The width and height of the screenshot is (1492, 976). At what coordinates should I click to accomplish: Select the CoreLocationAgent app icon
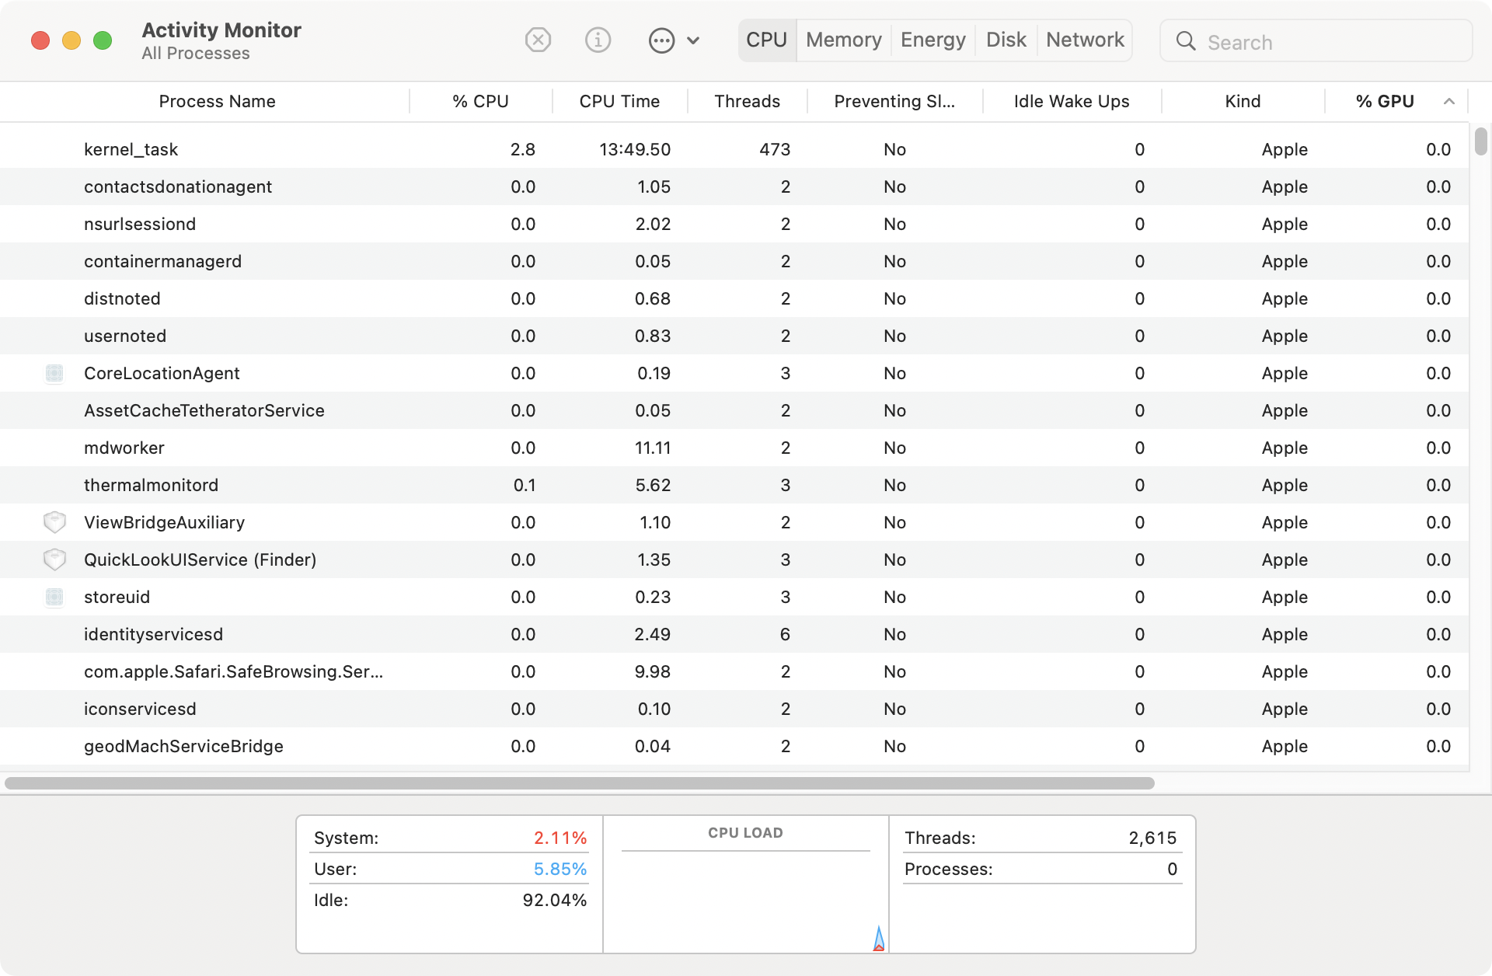[x=54, y=373]
